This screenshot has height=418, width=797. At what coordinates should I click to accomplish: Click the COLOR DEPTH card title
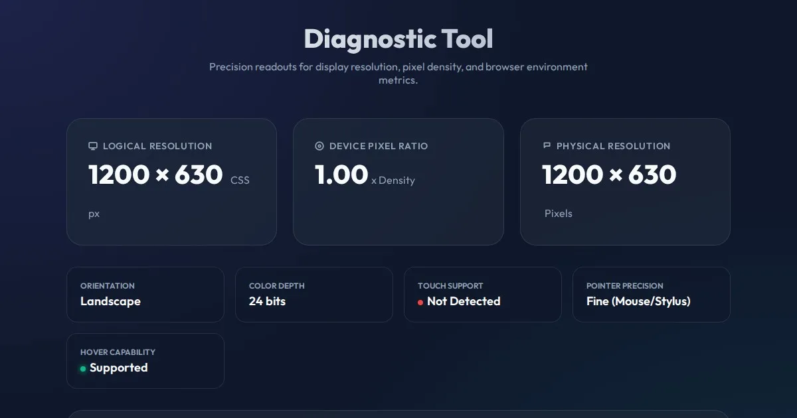pos(276,286)
